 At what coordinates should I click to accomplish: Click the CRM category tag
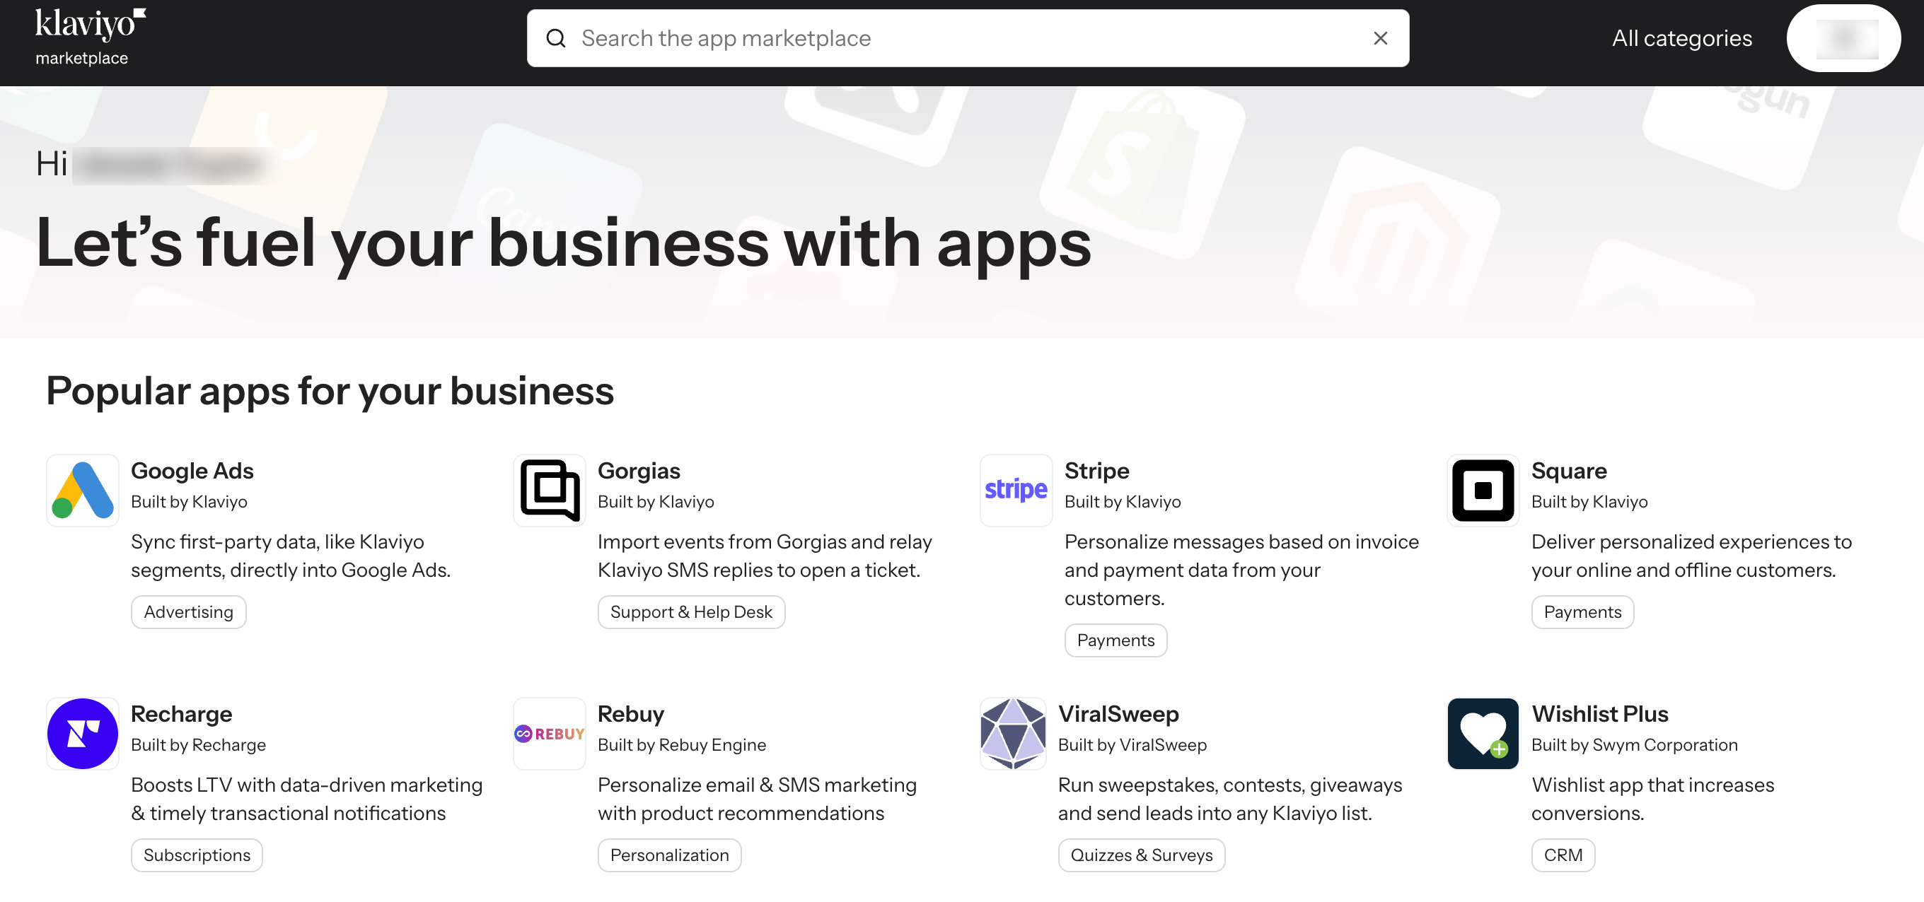click(1563, 854)
